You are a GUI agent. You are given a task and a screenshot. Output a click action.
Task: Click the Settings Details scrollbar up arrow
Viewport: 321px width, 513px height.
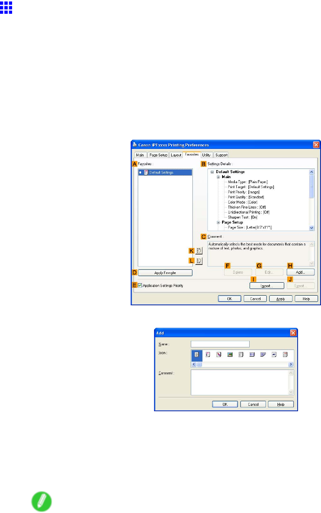[311, 171]
